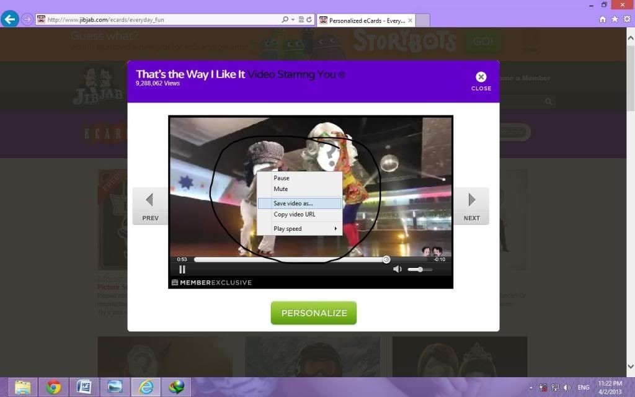Click the -0:10 remaining time label
The image size is (635, 397).
(440, 259)
